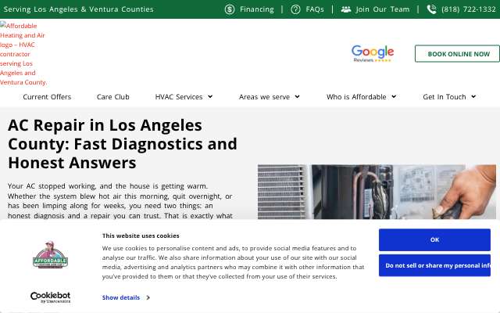
Task: Click the phone handset icon
Action: [x=431, y=9]
